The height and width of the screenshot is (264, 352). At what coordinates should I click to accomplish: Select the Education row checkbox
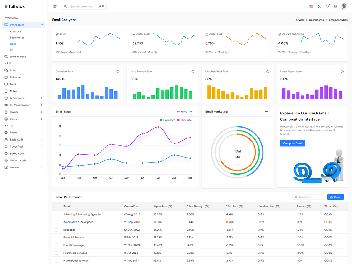tap(57, 230)
